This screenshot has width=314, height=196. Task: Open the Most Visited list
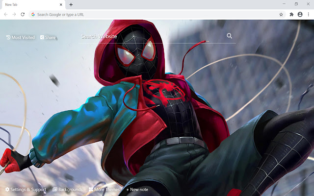pyautogui.click(x=21, y=37)
